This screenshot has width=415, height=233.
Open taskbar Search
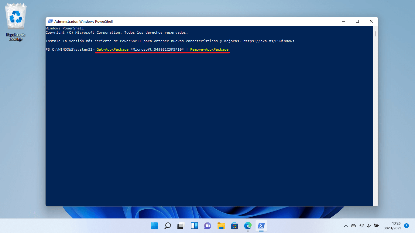click(x=168, y=226)
